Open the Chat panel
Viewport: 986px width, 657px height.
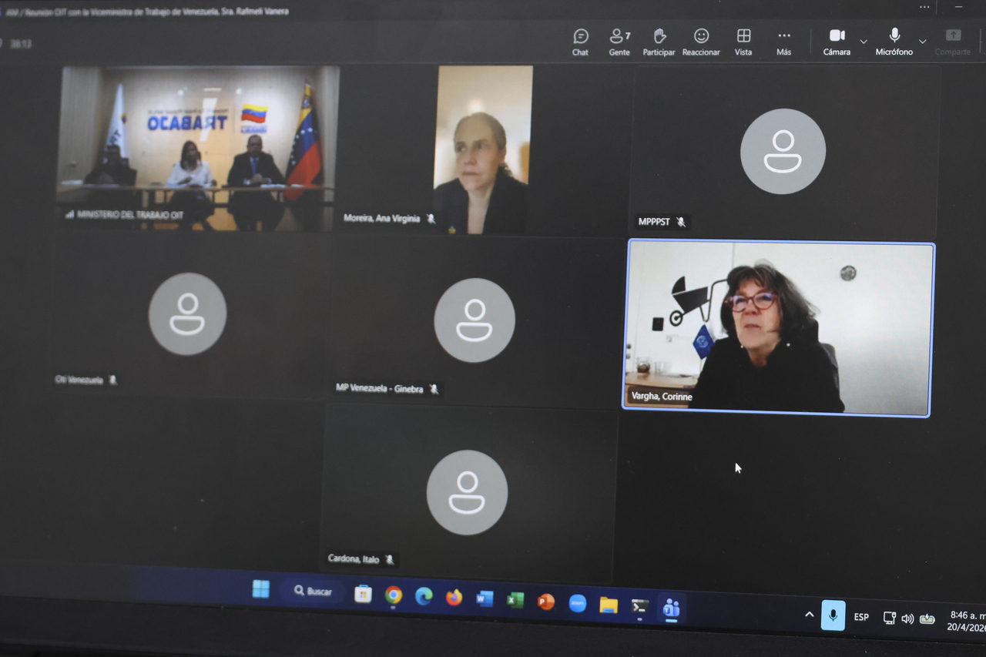580,42
